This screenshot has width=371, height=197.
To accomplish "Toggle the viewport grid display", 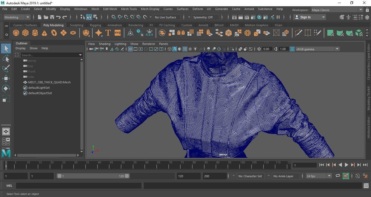I will (x=130, y=49).
